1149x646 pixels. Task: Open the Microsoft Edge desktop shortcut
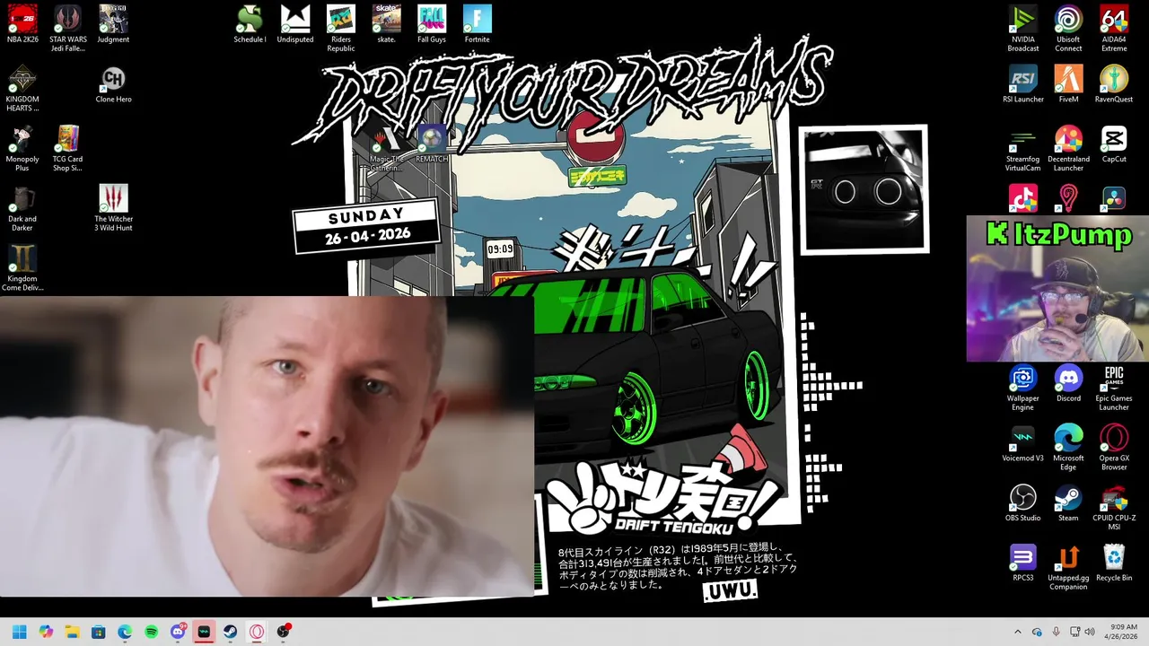1068,448
